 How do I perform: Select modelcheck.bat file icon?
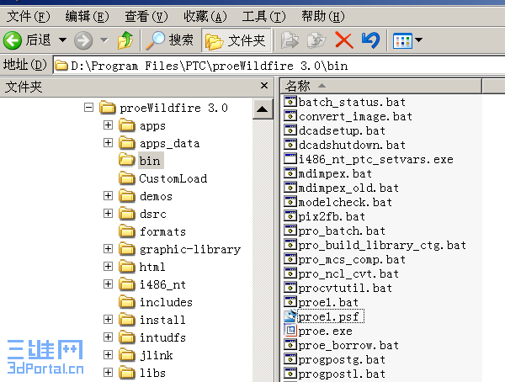click(290, 202)
